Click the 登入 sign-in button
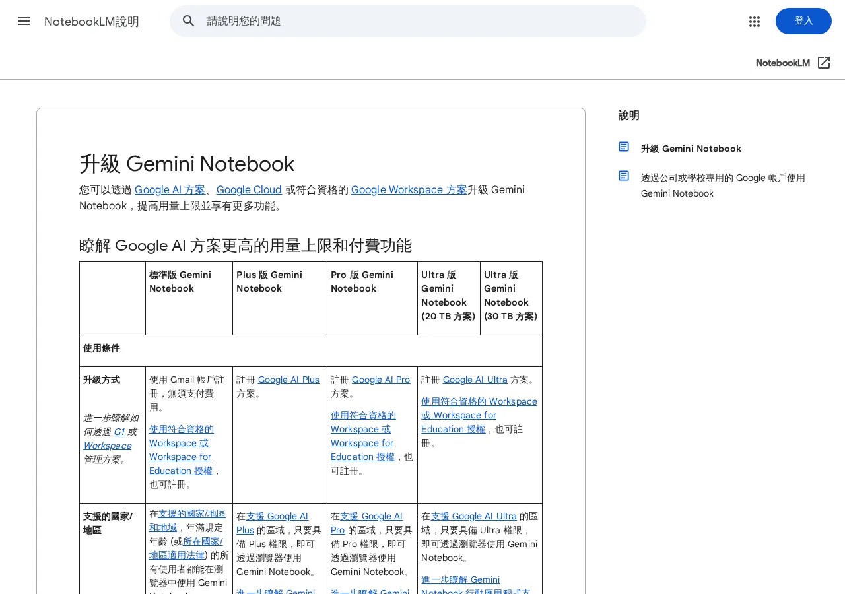This screenshot has width=845, height=594. (803, 21)
